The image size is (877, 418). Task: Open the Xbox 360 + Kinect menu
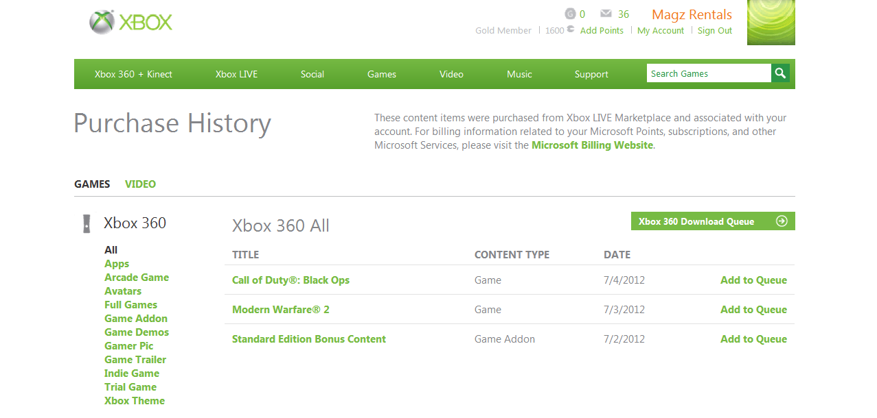(133, 74)
